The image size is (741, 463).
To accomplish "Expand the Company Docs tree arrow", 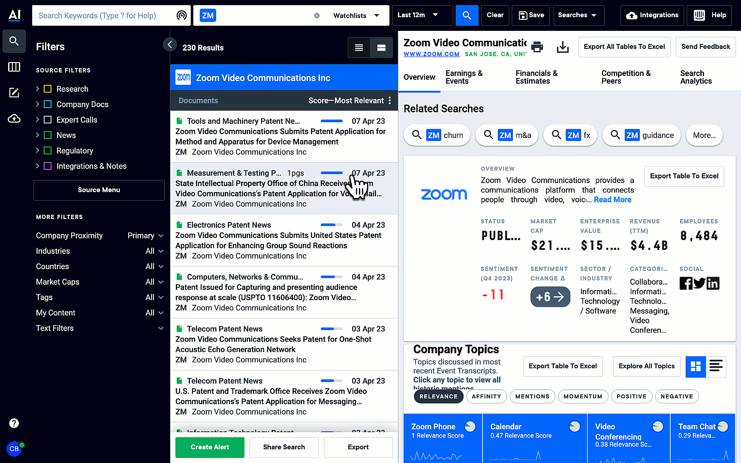I will point(37,104).
